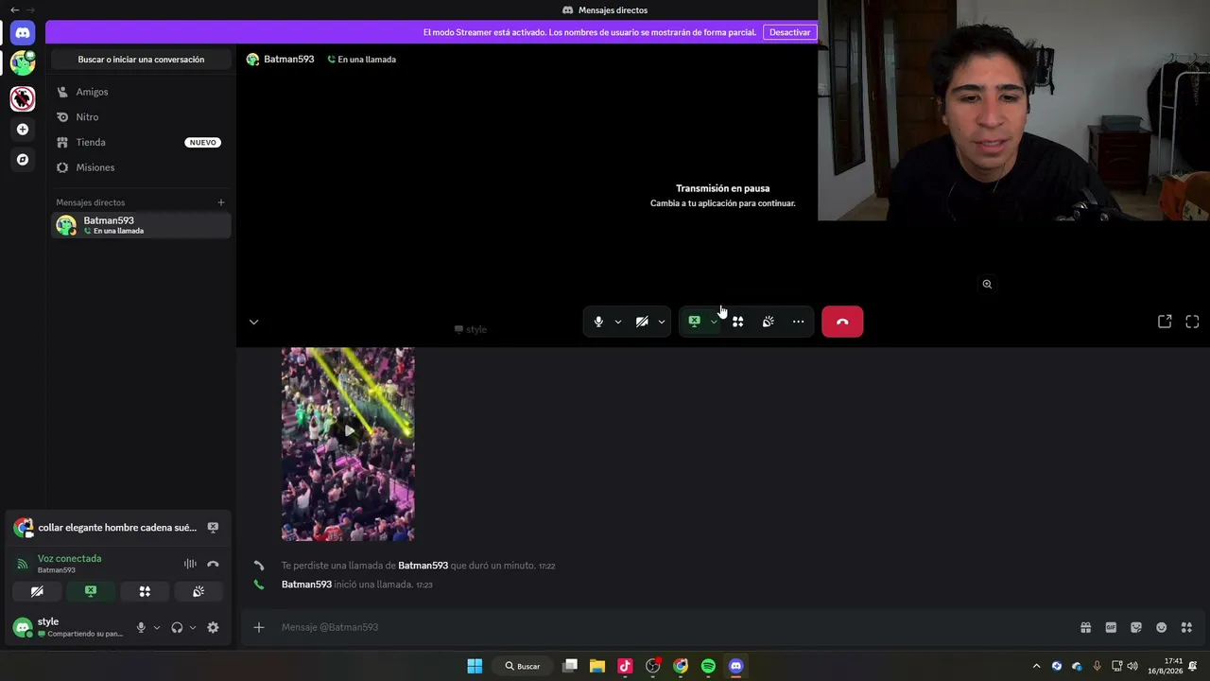Viewport: 1210px width, 681px height.
Task: Open the Nitro section
Action: pyautogui.click(x=141, y=117)
